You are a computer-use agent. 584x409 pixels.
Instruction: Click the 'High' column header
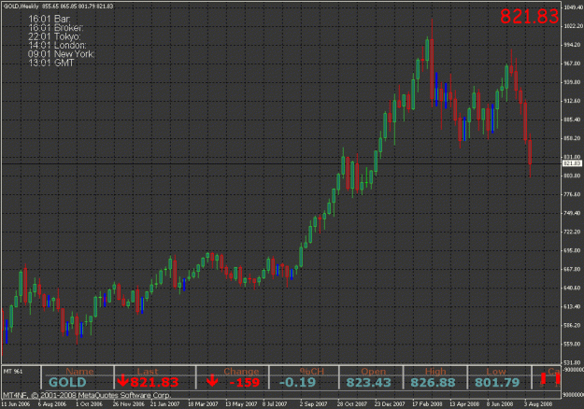pyautogui.click(x=435, y=372)
